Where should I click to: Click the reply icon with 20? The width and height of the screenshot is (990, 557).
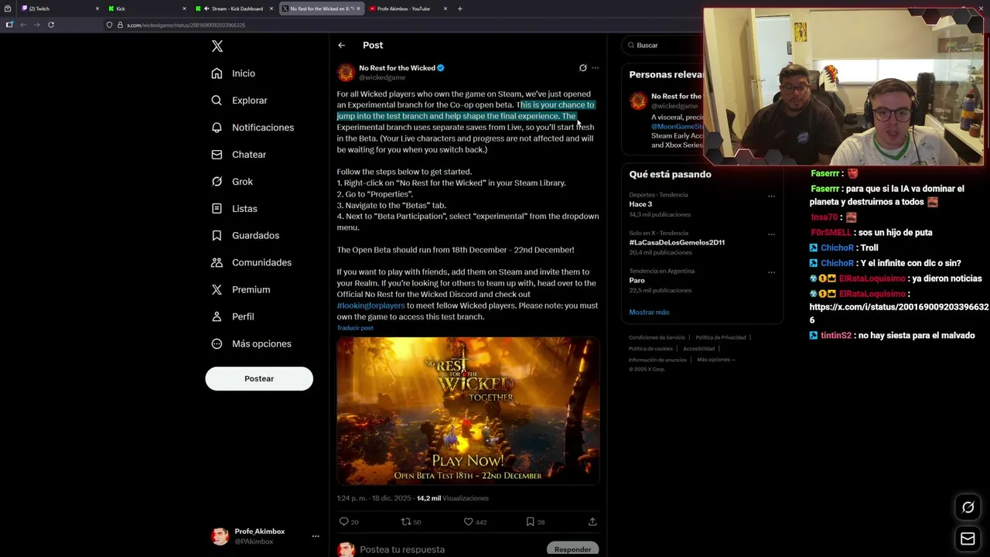click(349, 522)
